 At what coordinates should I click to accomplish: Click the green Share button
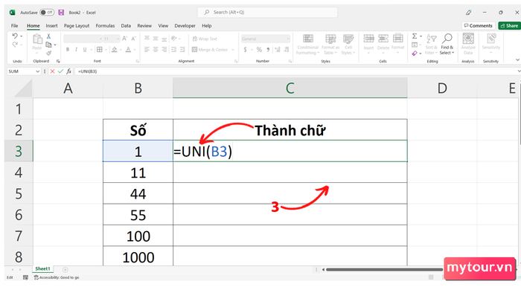tap(509, 25)
